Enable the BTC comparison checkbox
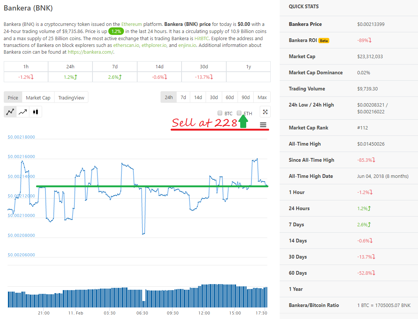The image size is (418, 319). 220,113
